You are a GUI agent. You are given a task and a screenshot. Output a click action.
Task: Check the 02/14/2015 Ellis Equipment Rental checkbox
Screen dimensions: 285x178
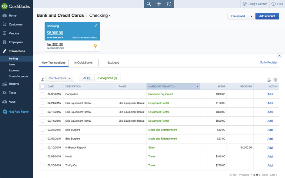(x=42, y=121)
